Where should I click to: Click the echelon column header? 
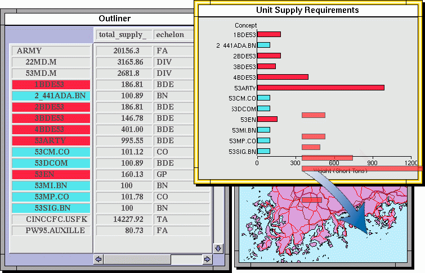coord(171,34)
